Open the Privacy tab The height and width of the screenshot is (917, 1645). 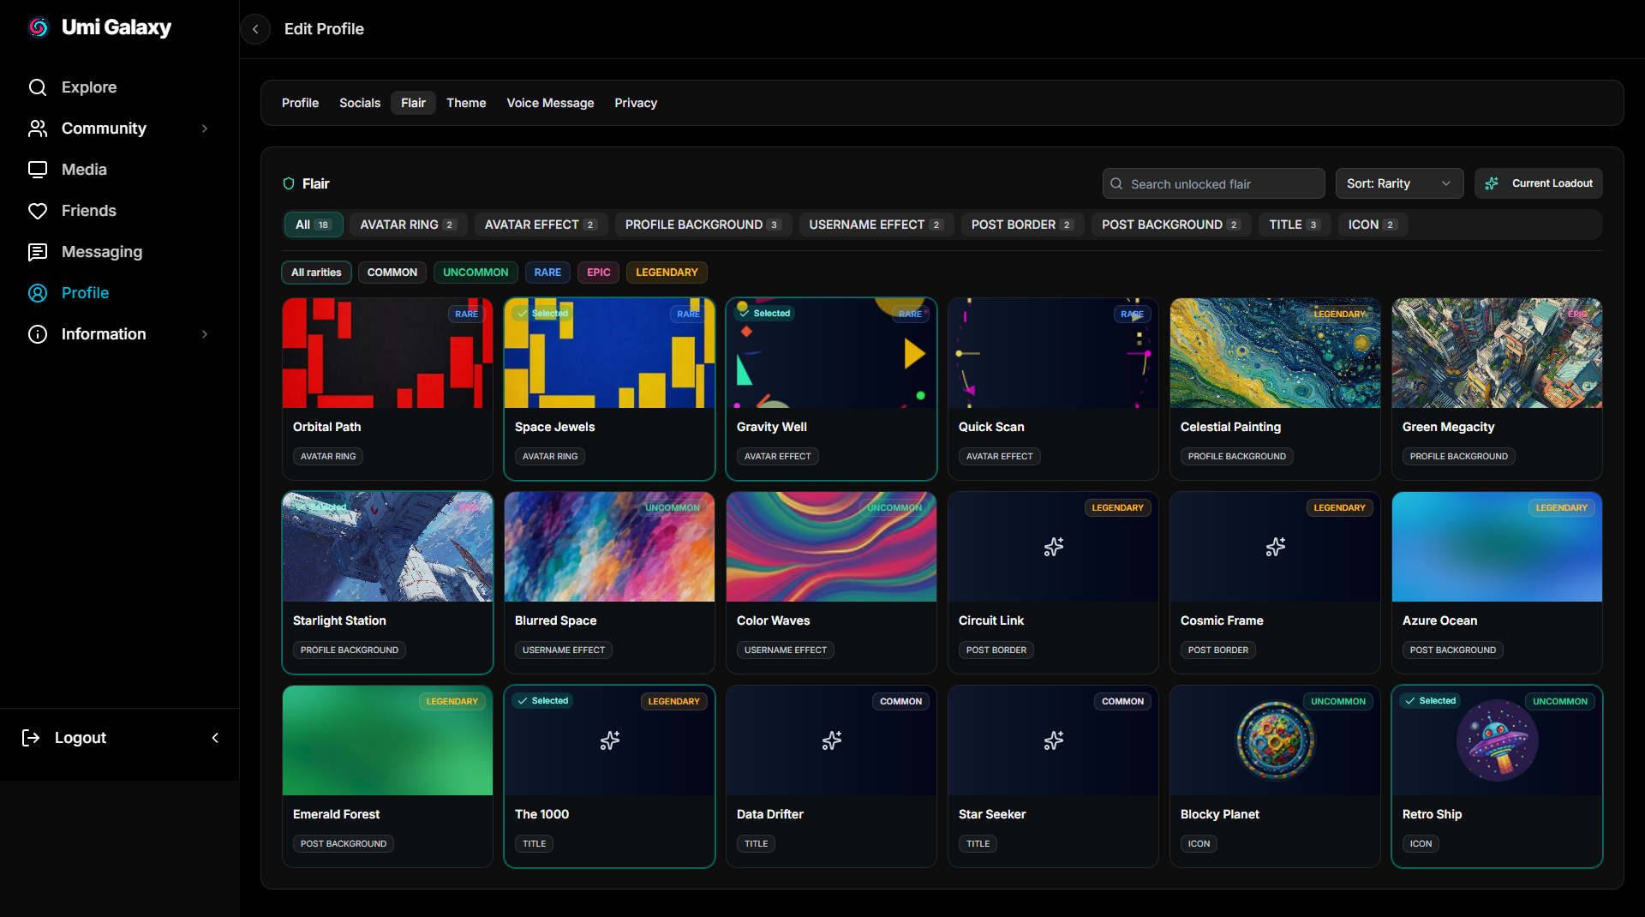[x=636, y=103]
